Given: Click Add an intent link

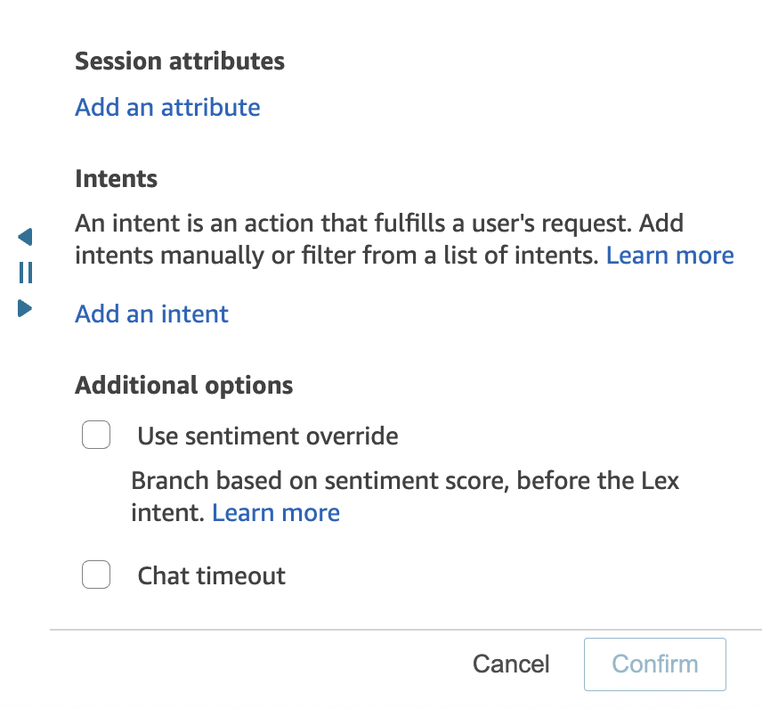Looking at the screenshot, I should (x=151, y=314).
